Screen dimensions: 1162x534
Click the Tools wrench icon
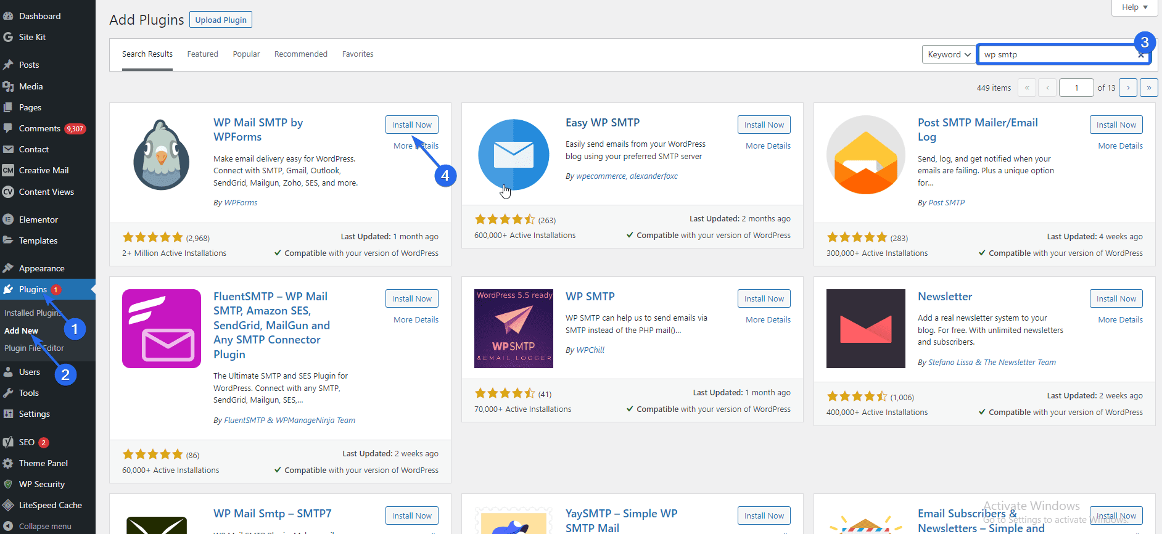(x=8, y=393)
